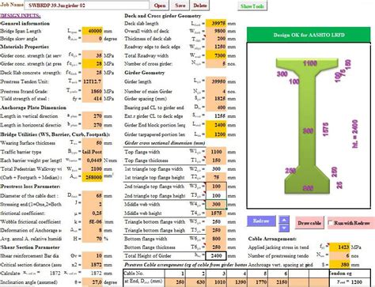Select Deck Slab concrete strength 25 cell
This screenshot has width=375, height=287.
click(x=92, y=73)
